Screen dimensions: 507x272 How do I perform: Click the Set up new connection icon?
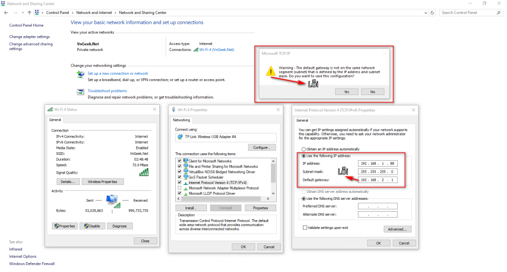[81, 75]
